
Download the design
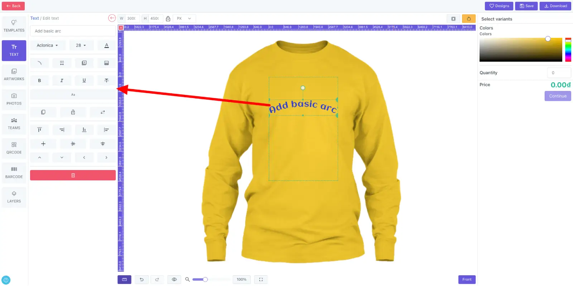pos(555,6)
